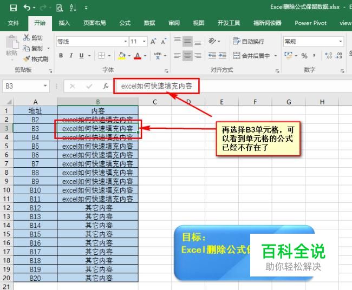Click the increase indent icon
352x290 pixels.
click(222, 55)
